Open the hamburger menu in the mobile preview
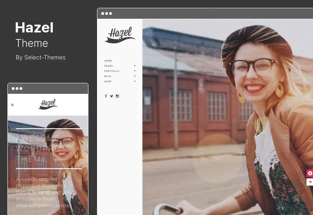 (13, 105)
